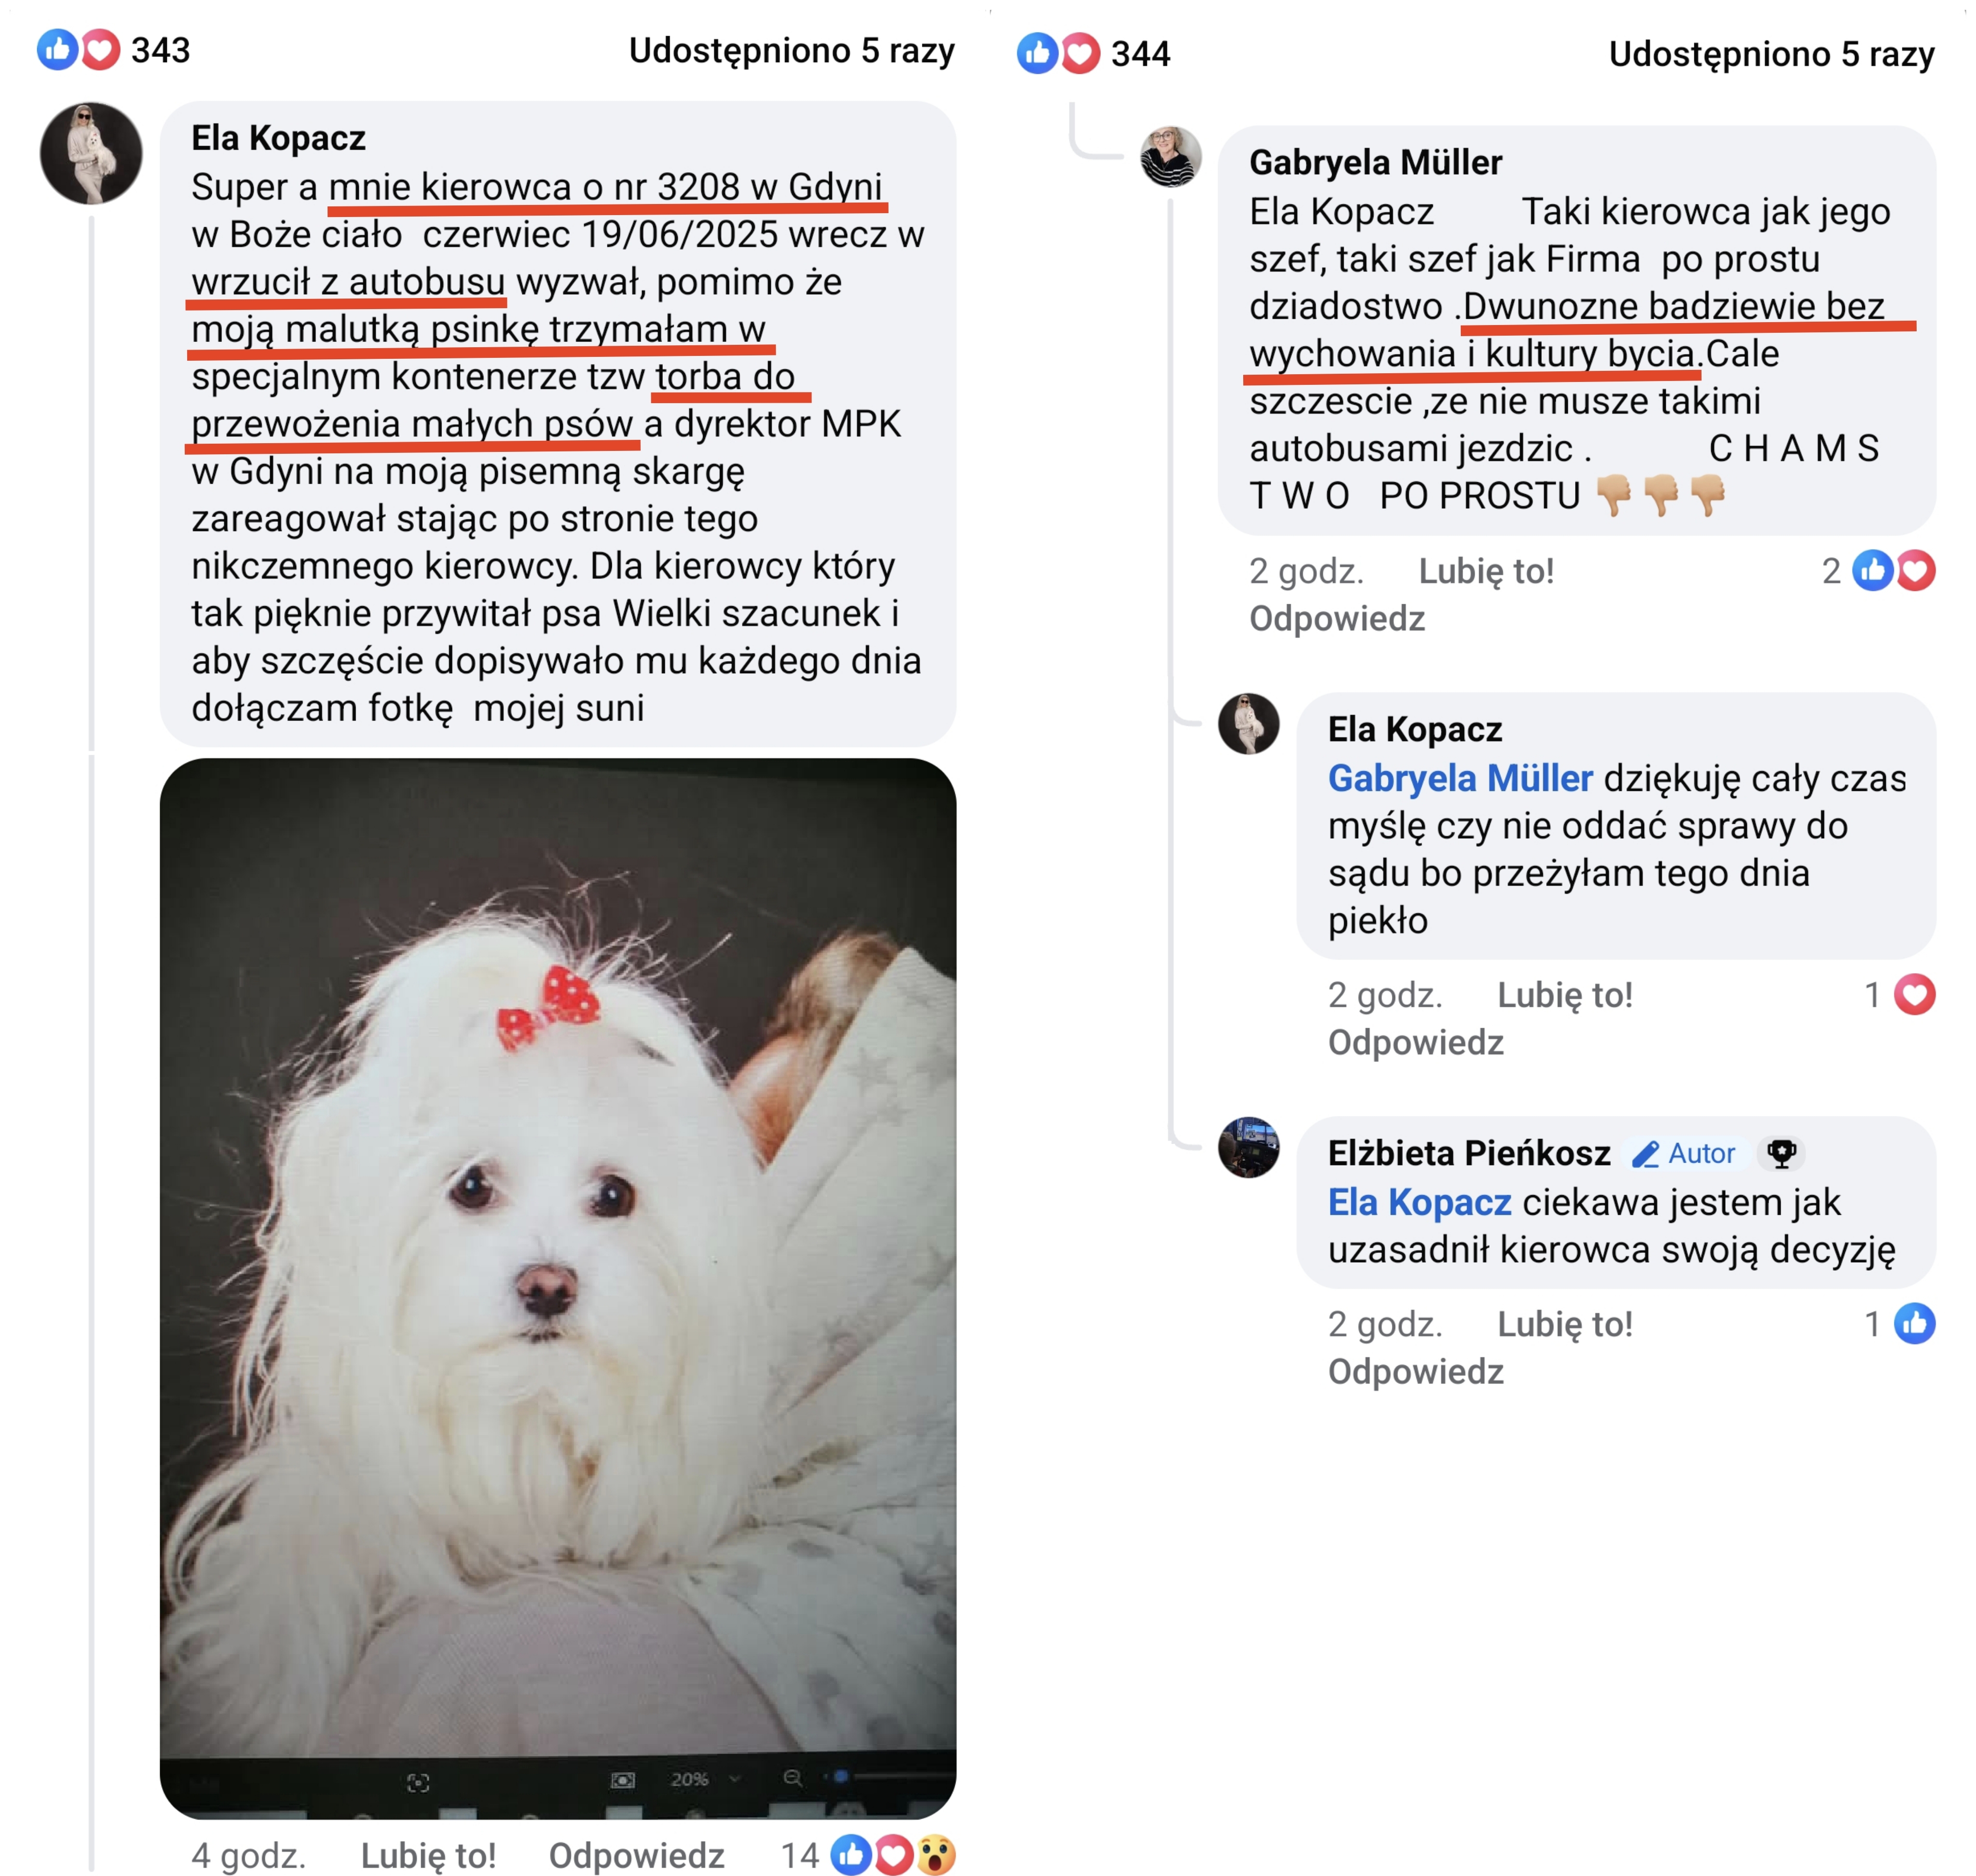This screenshot has width=1976, height=1876.
Task: Click the blue like reaction on Elżbieta's reply
Action: pos(1913,1324)
